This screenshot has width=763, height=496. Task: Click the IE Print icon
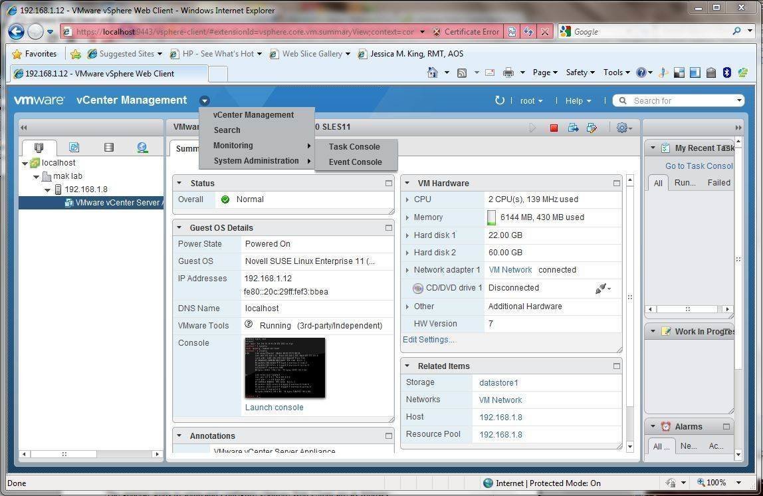[x=508, y=72]
